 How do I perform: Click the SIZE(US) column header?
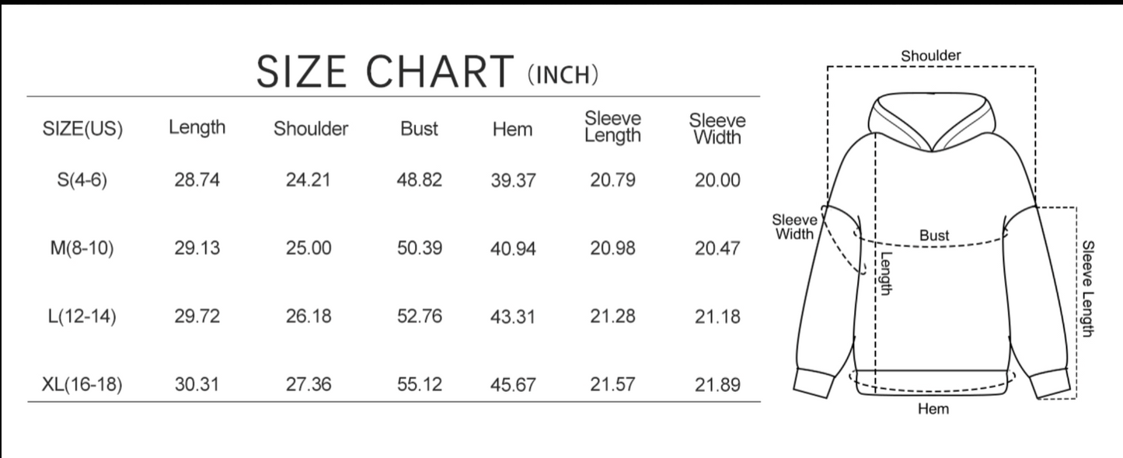click(x=82, y=129)
